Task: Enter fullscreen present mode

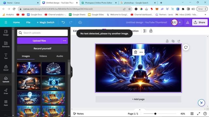Action: click(x=199, y=113)
